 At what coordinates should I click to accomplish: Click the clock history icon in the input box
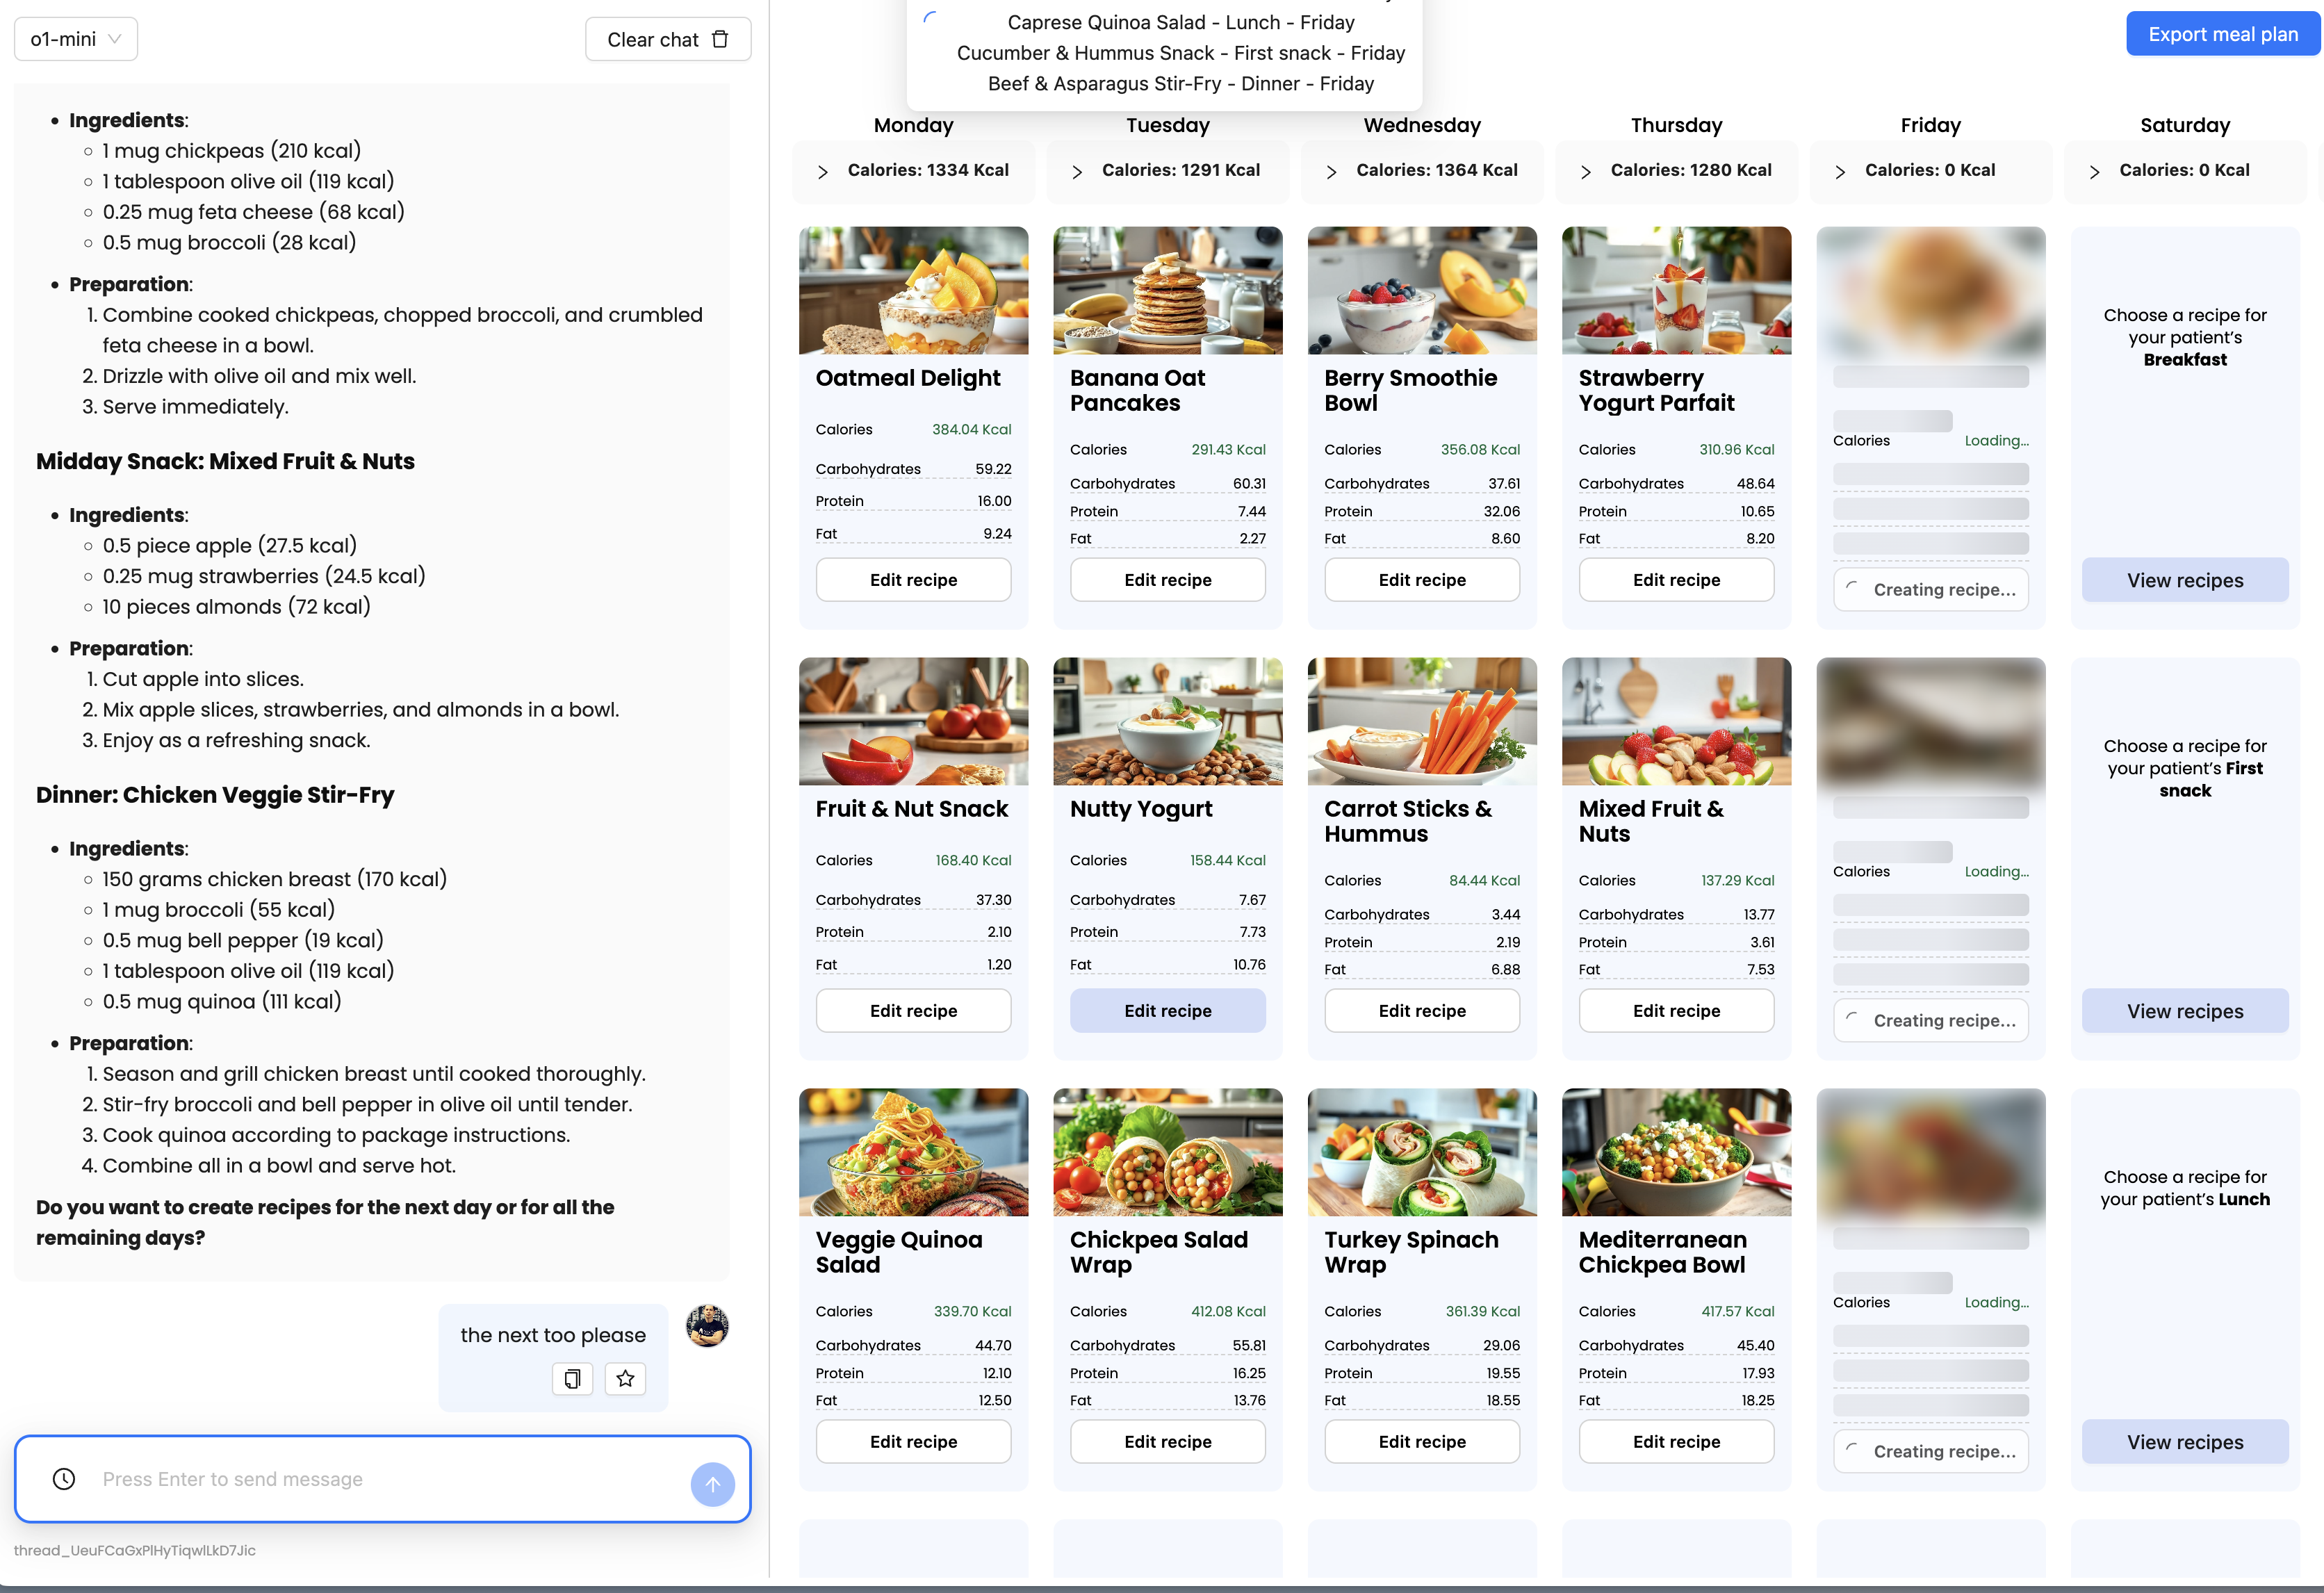pos(64,1479)
